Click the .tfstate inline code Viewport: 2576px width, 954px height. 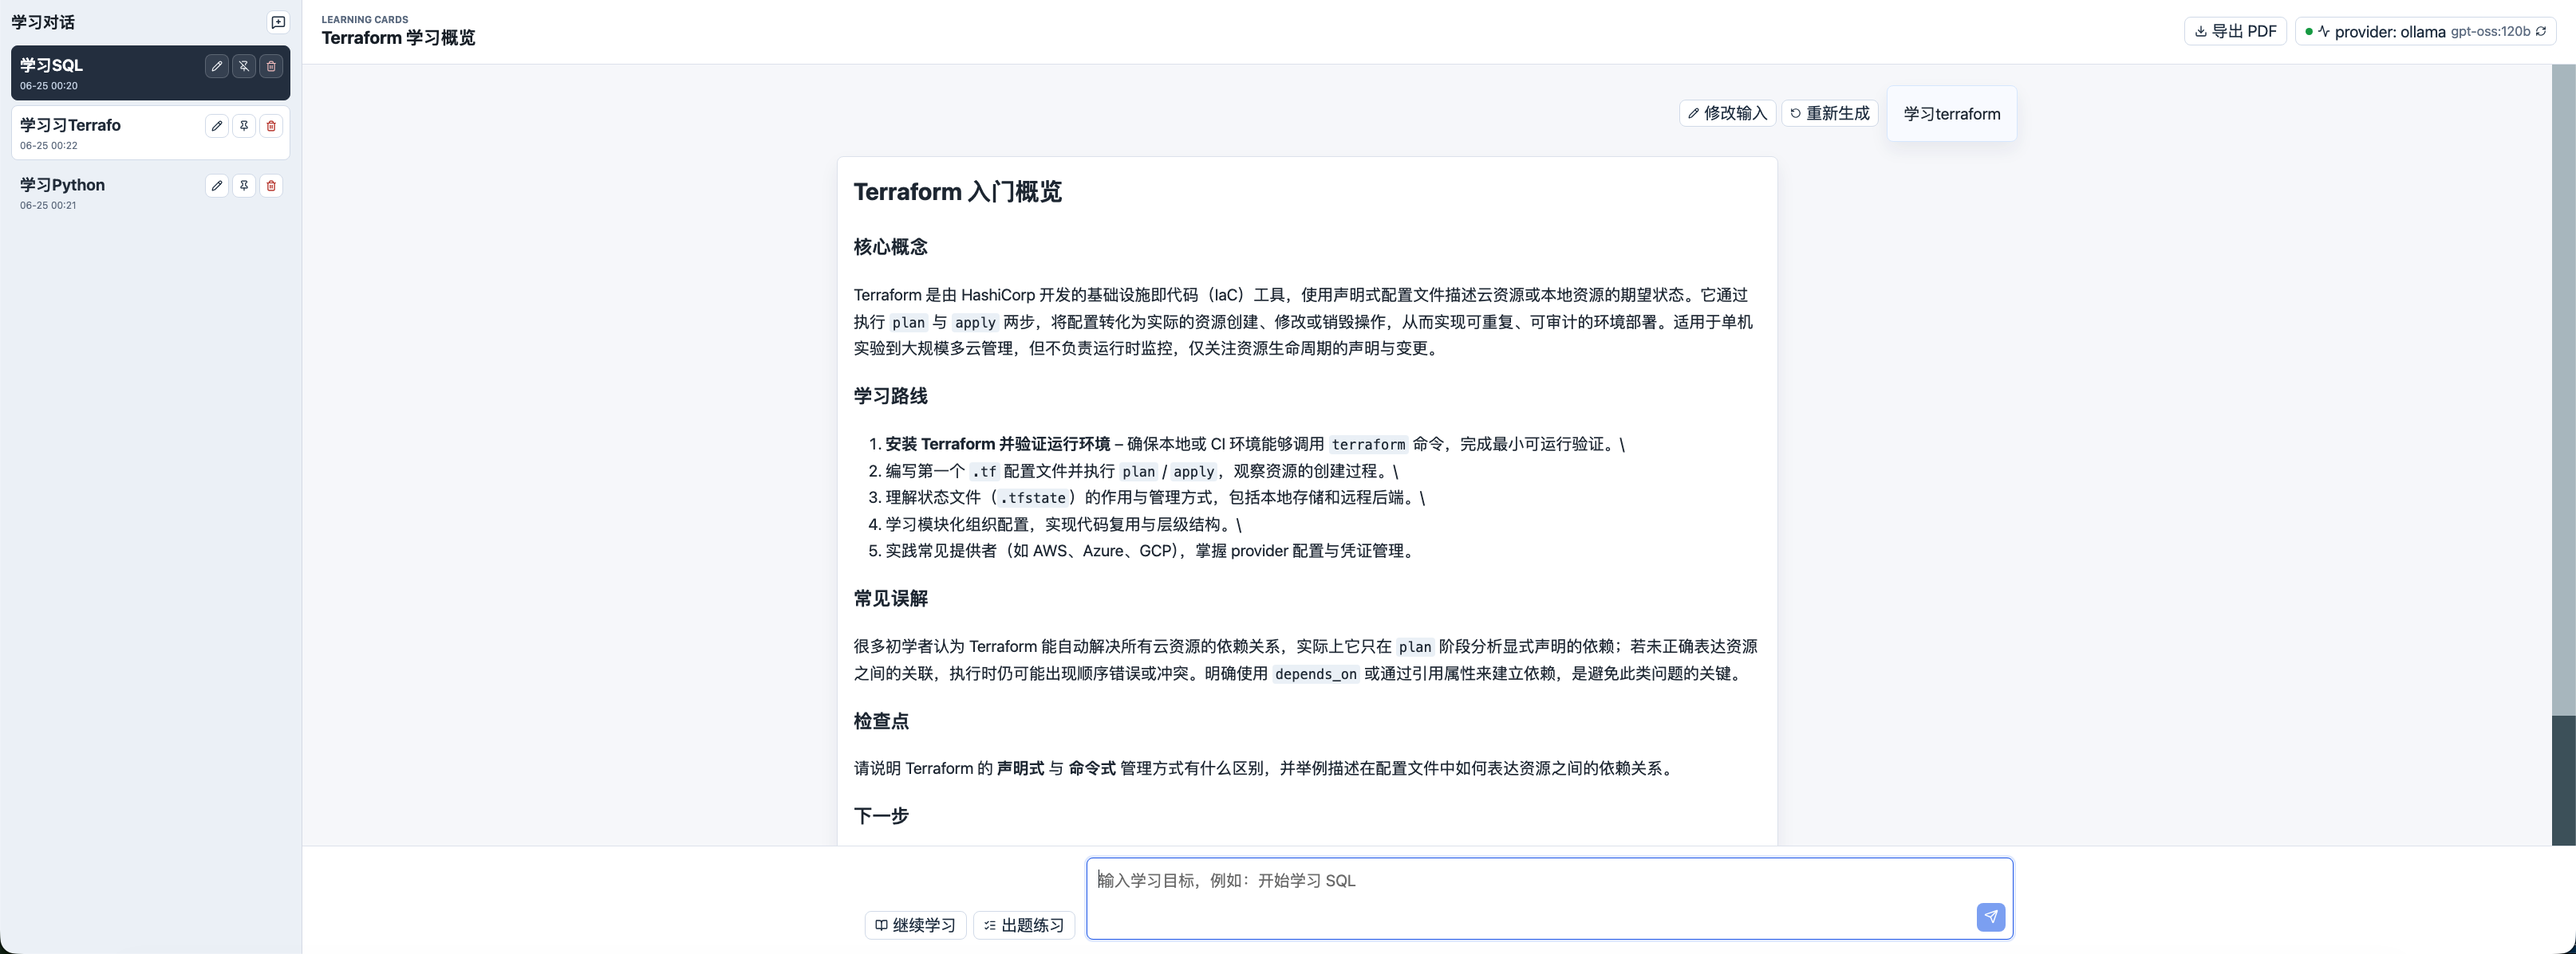(x=1032, y=497)
